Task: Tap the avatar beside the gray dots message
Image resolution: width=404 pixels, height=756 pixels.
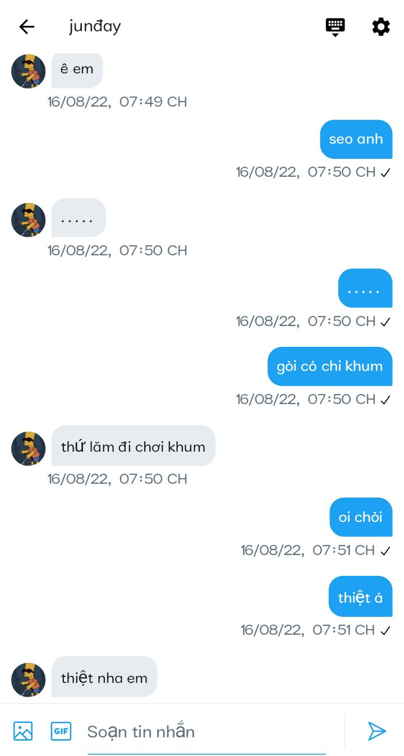Action: click(28, 220)
